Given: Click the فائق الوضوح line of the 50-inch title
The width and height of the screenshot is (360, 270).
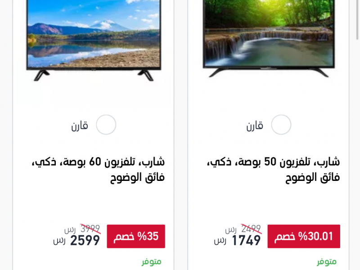Looking at the screenshot, I should (x=313, y=177).
